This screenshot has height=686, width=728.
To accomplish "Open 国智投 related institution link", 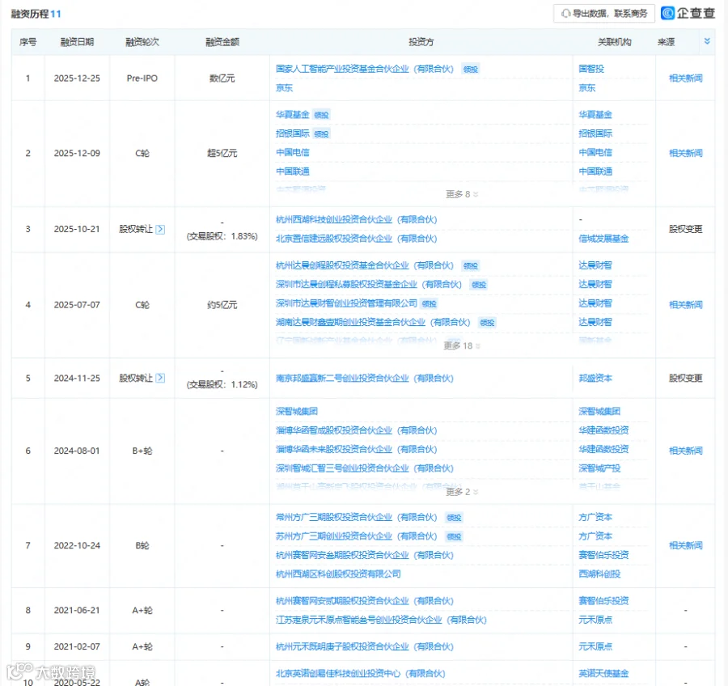I will click(591, 69).
